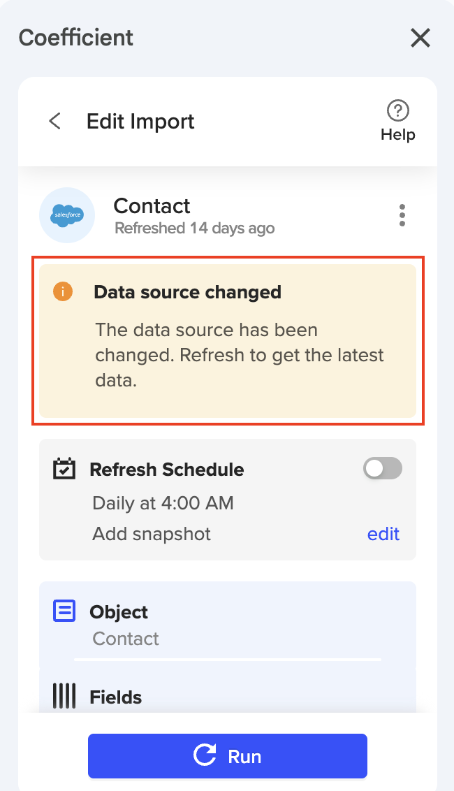Viewport: 454px width, 791px height.
Task: Click the "Add snapshot" option
Action: pyautogui.click(x=152, y=534)
